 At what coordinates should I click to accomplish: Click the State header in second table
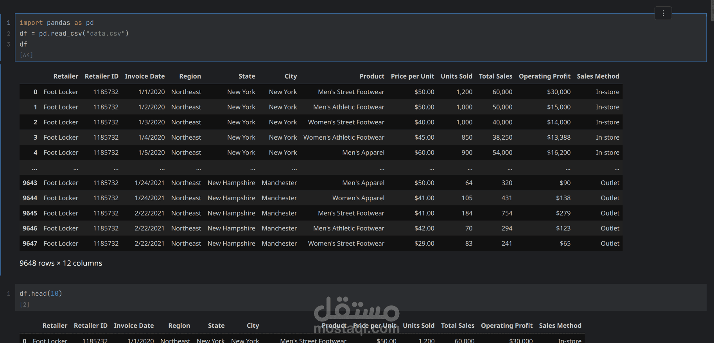pyautogui.click(x=216, y=325)
